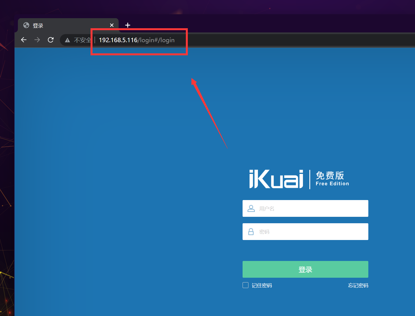Click the 不安全 site info label
415x316 pixels.
click(x=82, y=40)
